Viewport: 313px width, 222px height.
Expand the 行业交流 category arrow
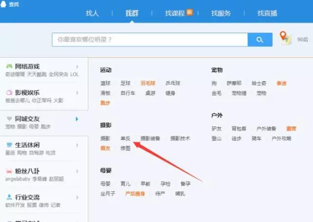(x=77, y=198)
